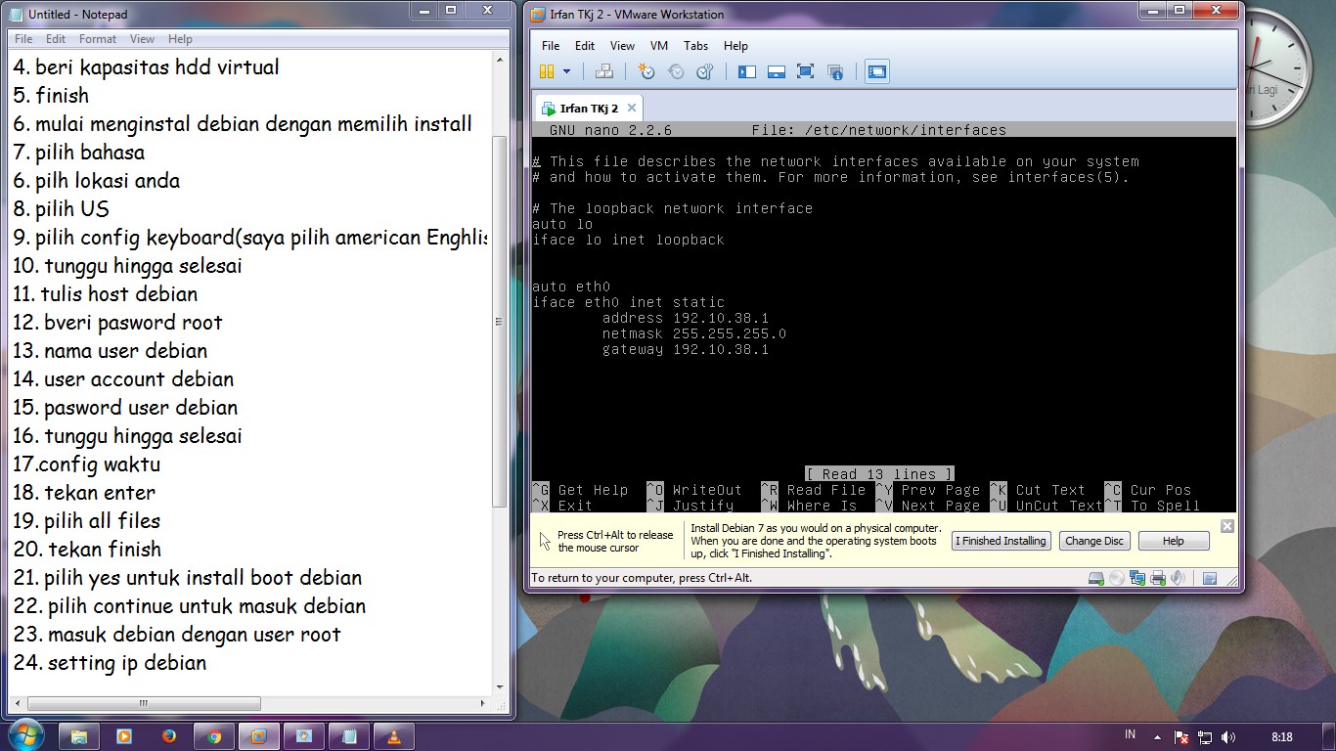Click the Notepad line '17.config waktu'
Image resolution: width=1336 pixels, height=751 pixels.
(x=87, y=464)
